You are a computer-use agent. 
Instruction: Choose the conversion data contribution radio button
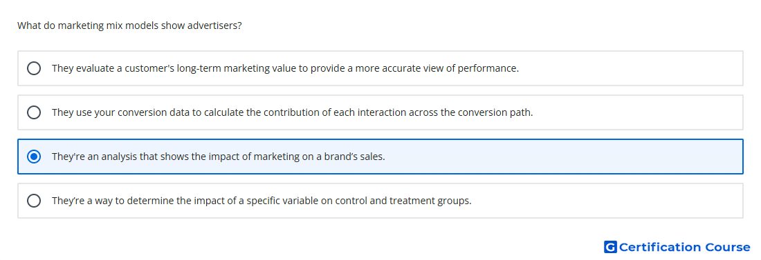pos(34,112)
